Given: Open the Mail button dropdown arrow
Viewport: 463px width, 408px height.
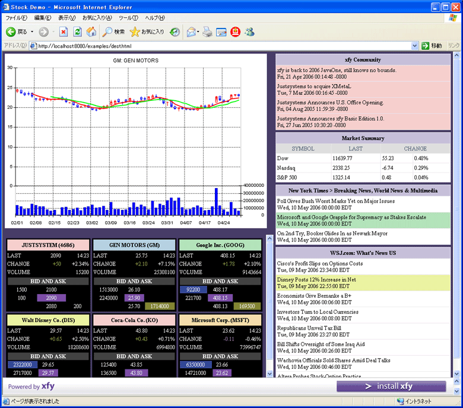Looking at the screenshot, I should click(x=198, y=31).
